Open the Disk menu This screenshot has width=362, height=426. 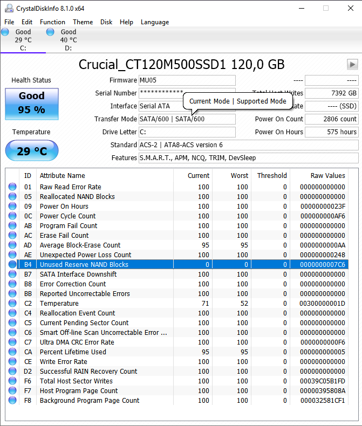click(x=106, y=22)
